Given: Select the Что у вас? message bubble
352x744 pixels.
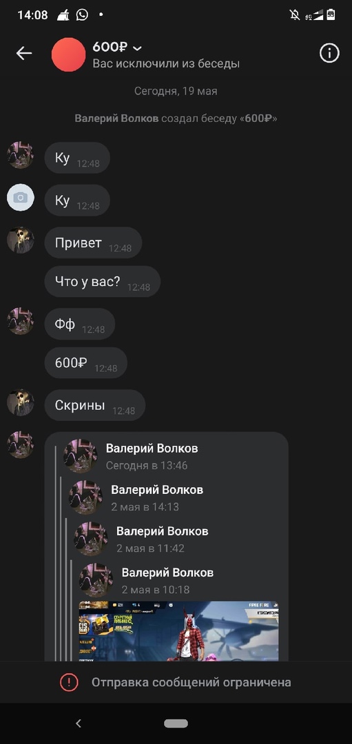Looking at the screenshot, I should tap(103, 281).
